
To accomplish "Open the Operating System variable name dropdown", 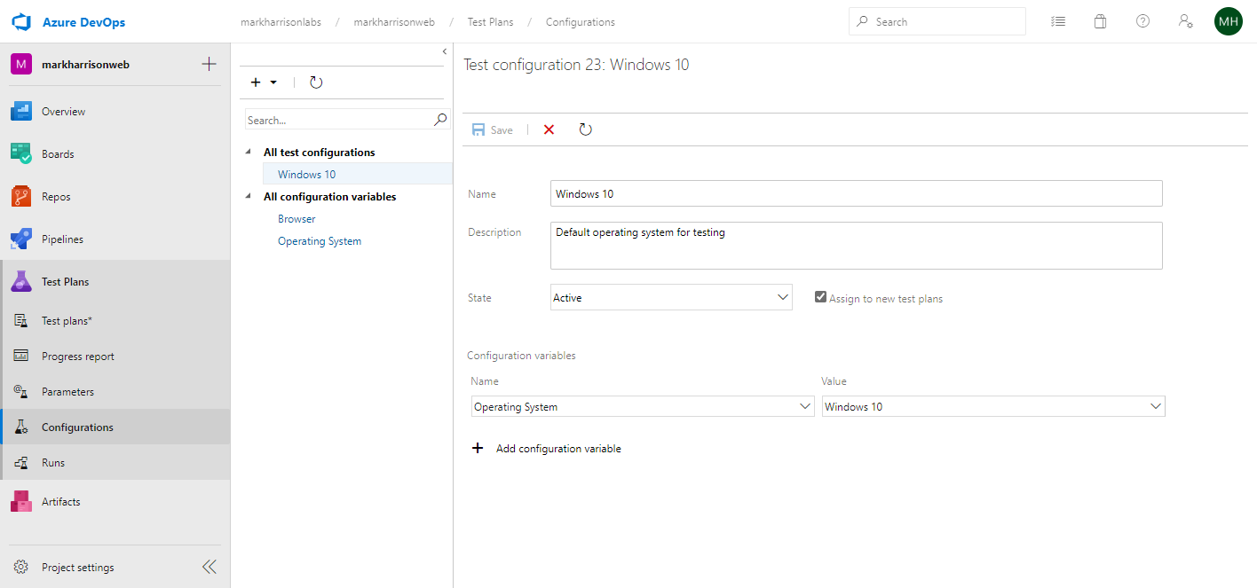I will click(x=643, y=407).
